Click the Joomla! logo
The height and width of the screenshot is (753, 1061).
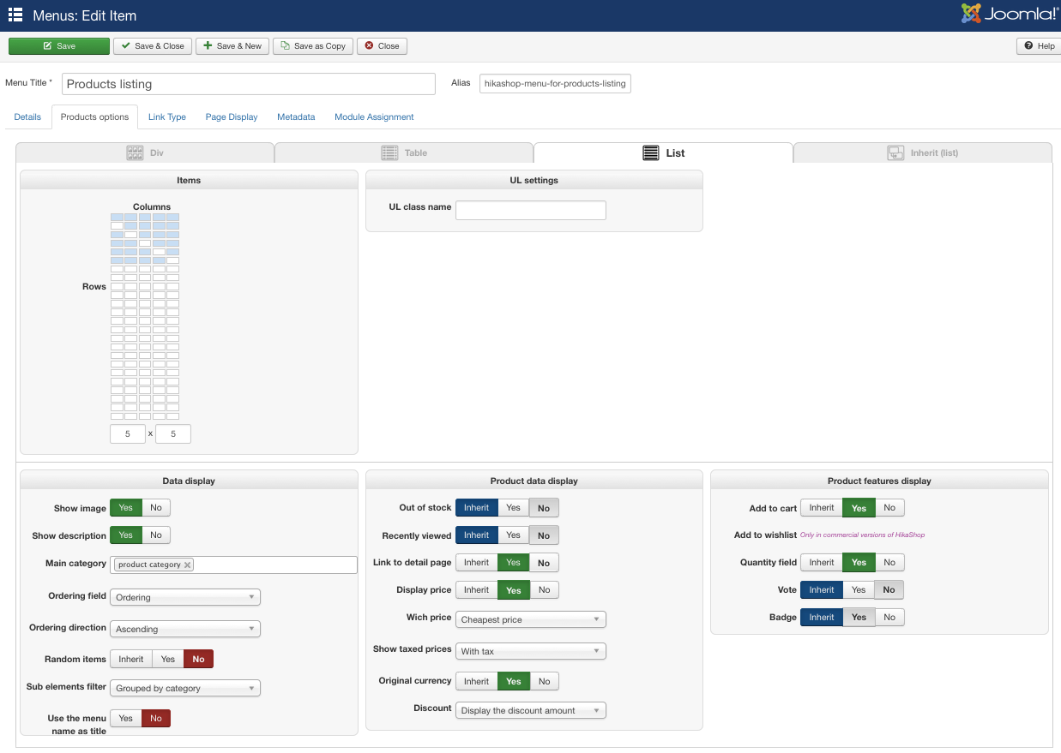[1010, 14]
